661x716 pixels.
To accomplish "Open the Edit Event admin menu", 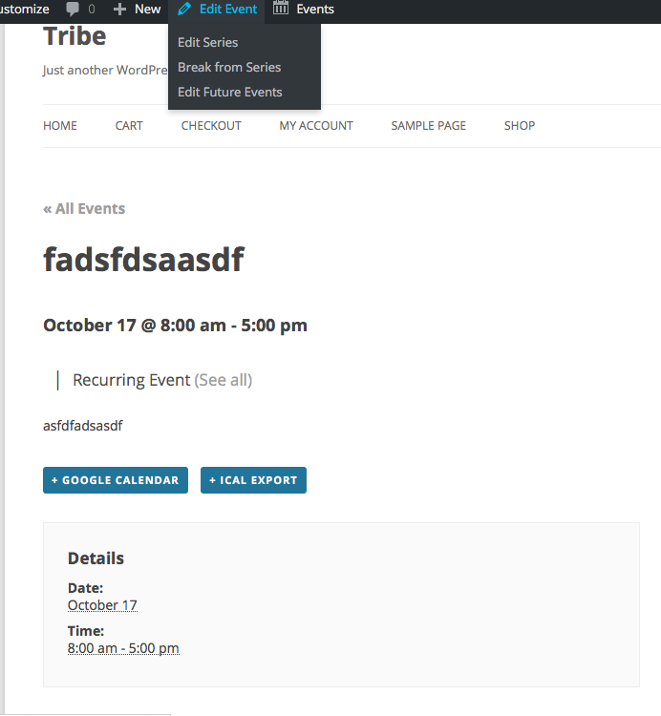I will [227, 10].
